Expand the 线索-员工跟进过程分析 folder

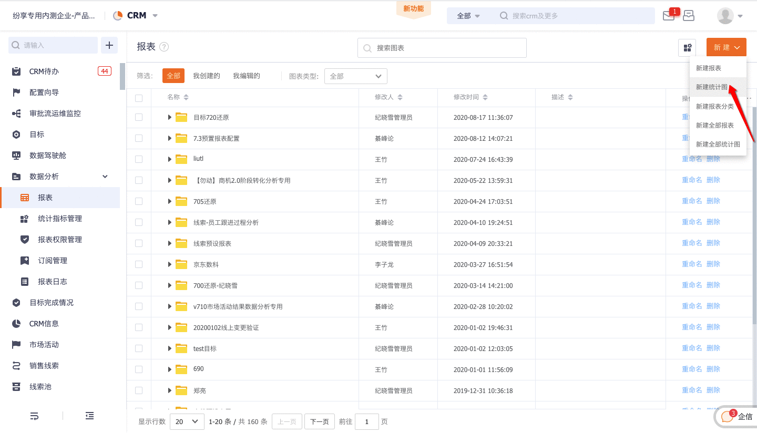[170, 222]
